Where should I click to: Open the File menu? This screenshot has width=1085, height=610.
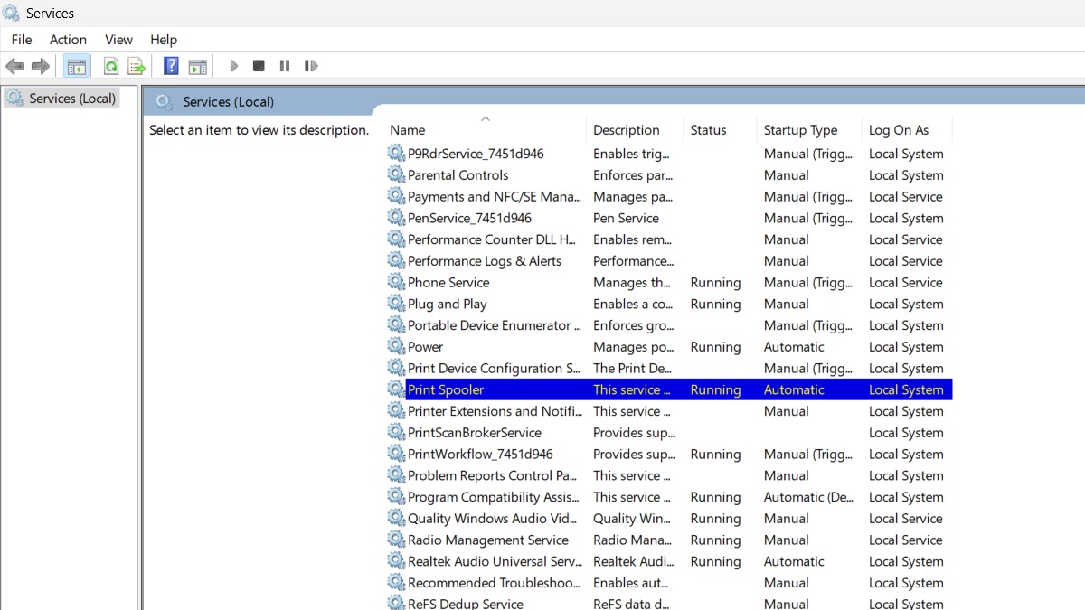[x=22, y=40]
